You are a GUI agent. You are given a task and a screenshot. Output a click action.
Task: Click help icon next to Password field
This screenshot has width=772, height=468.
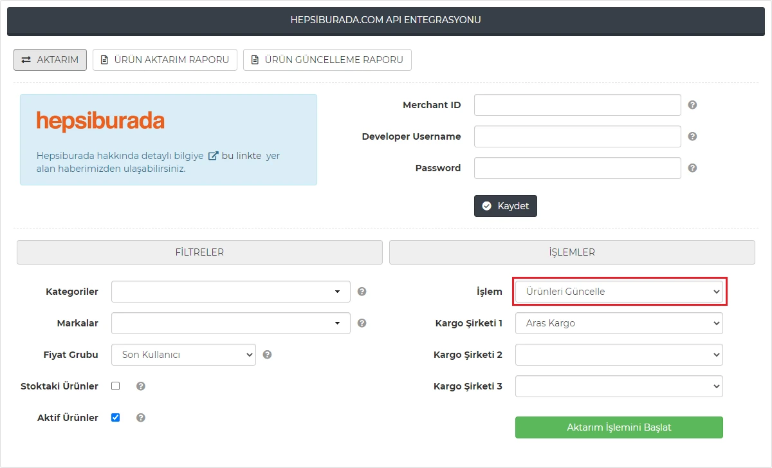coord(692,168)
